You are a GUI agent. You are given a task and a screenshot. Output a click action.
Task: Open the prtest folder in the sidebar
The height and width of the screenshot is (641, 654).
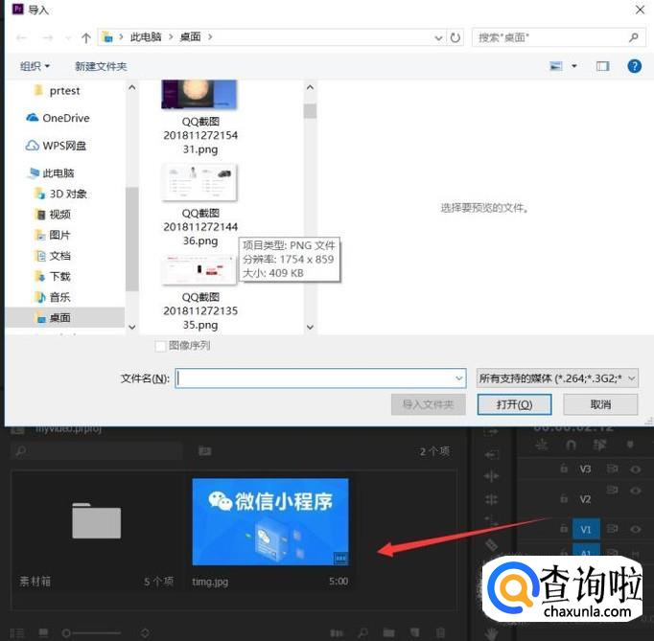[57, 91]
